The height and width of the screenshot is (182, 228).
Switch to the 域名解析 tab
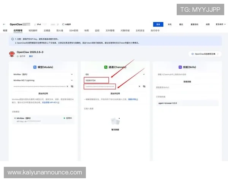tap(33, 30)
